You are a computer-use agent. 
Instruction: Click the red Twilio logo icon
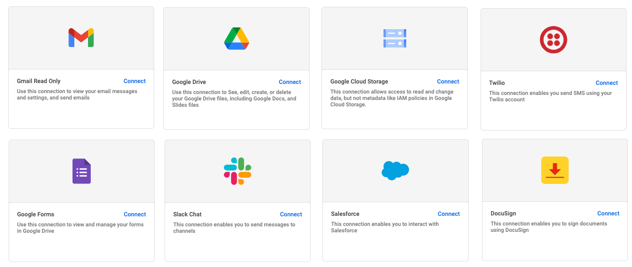pos(553,39)
